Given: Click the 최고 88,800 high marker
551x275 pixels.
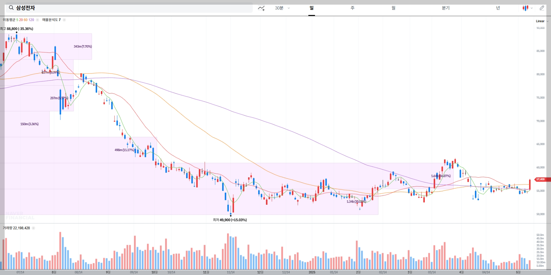Looking at the screenshot, I should coord(17,29).
